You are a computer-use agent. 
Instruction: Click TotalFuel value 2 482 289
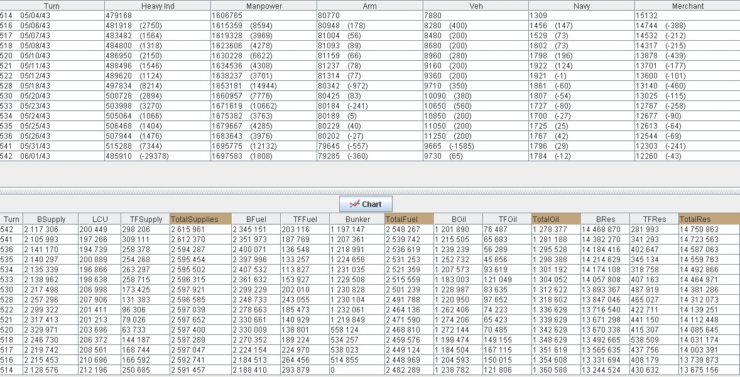[x=409, y=370]
